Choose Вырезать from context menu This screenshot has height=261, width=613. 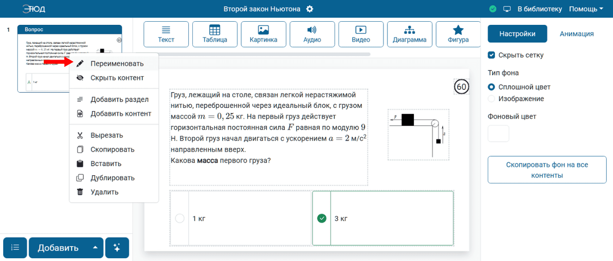114,135
